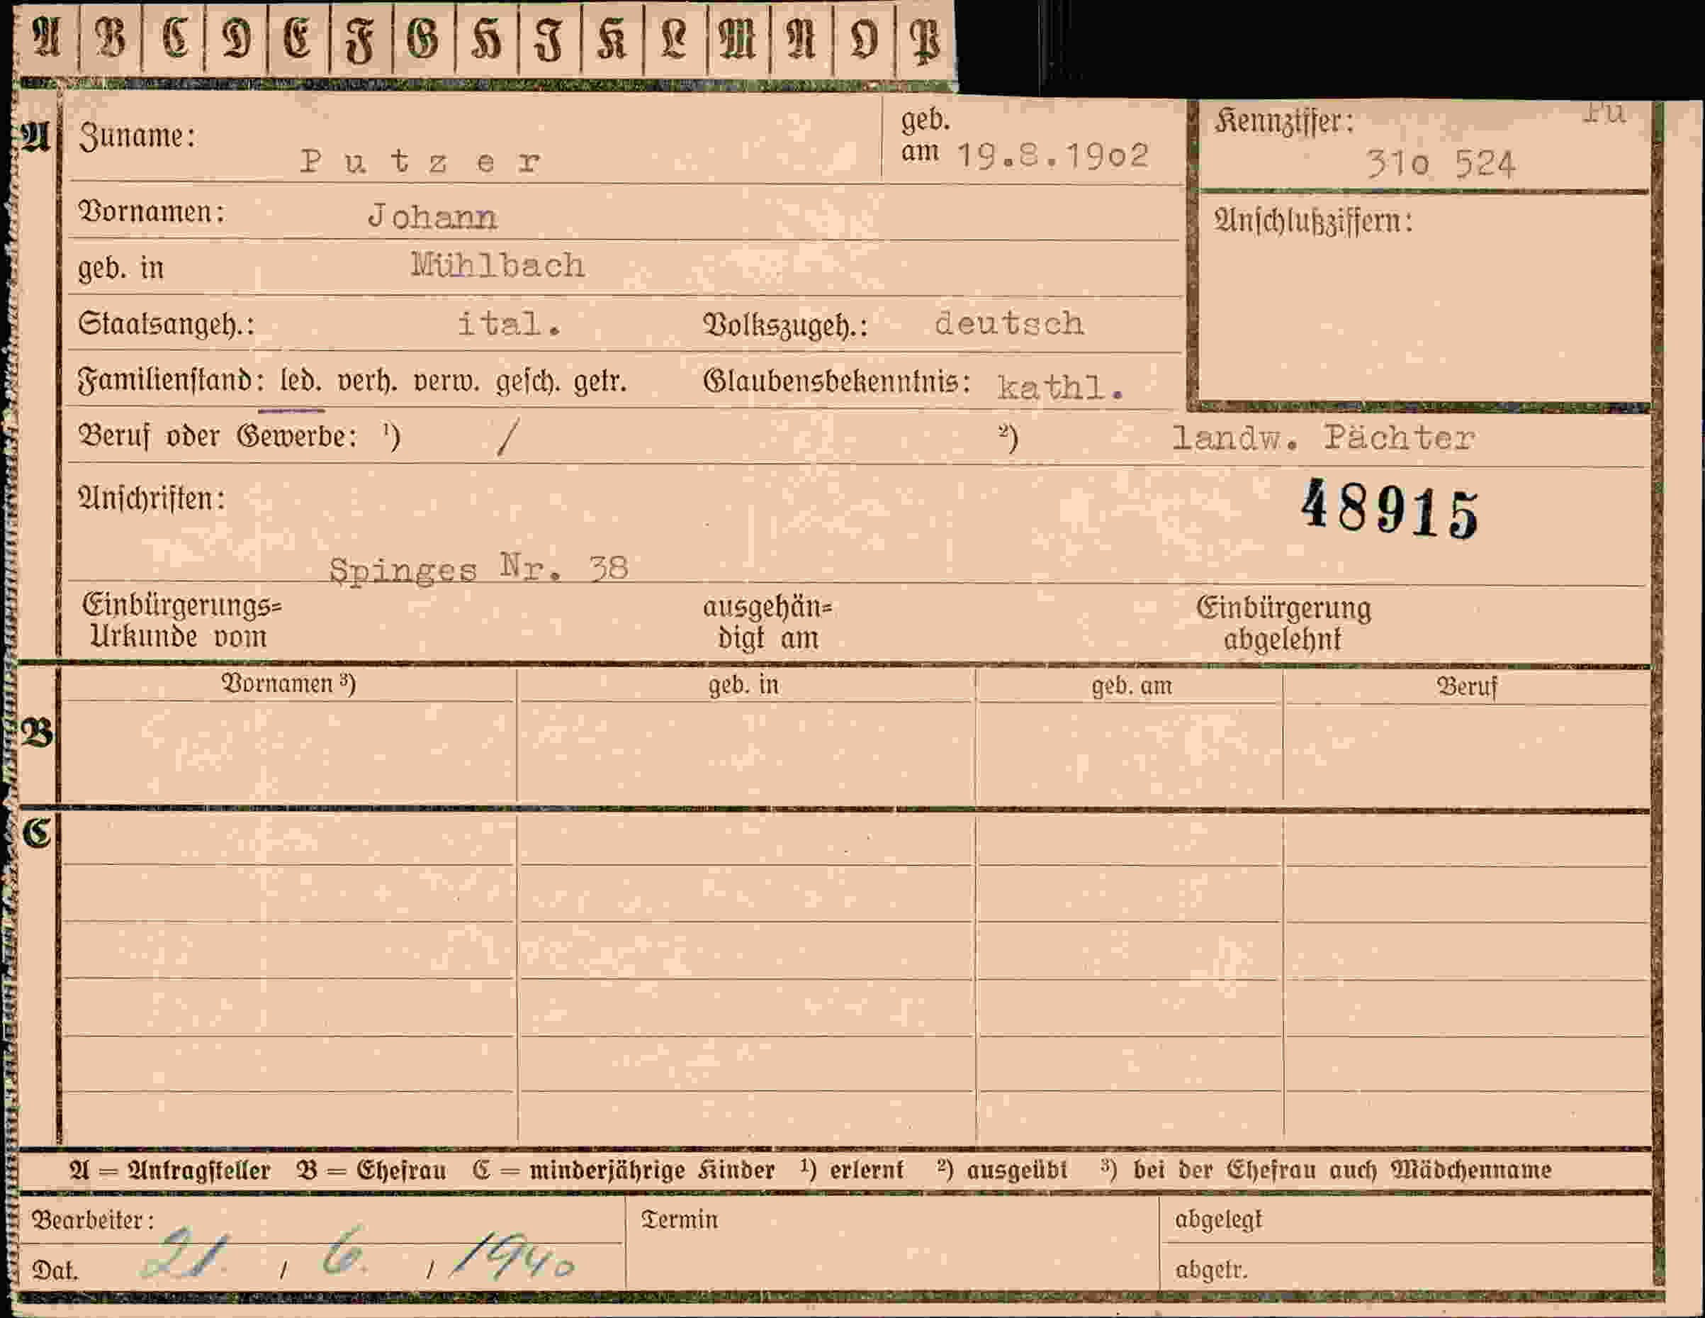Click the "Beruf" column header
This screenshot has height=1318, width=1705.
1467,687
